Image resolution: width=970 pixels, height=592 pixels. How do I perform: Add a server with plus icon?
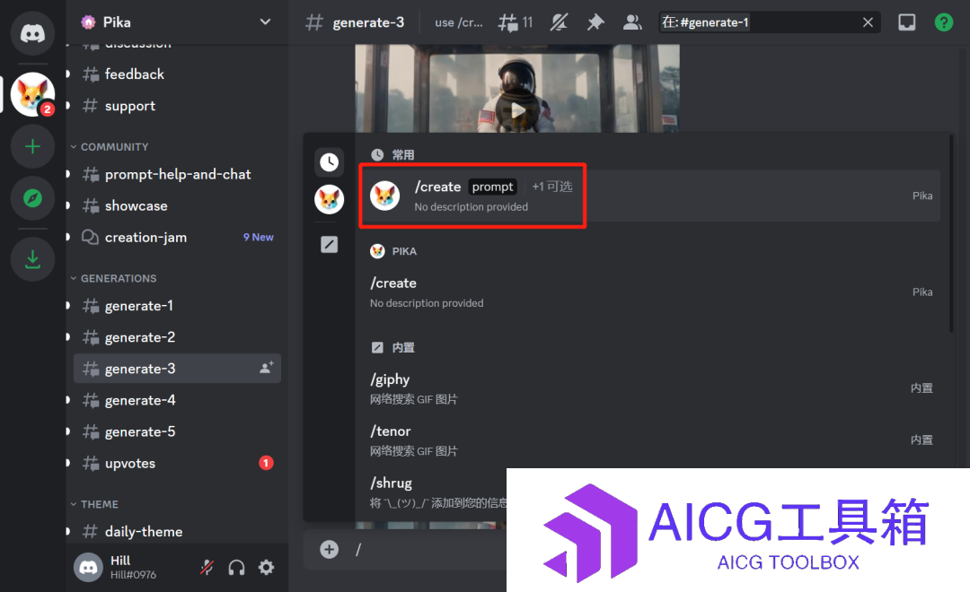pos(32,146)
